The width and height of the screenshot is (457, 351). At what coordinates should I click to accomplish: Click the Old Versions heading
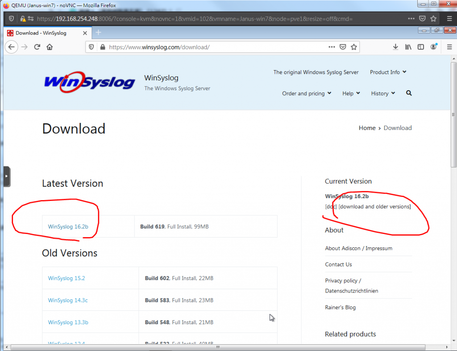pyautogui.click(x=70, y=253)
